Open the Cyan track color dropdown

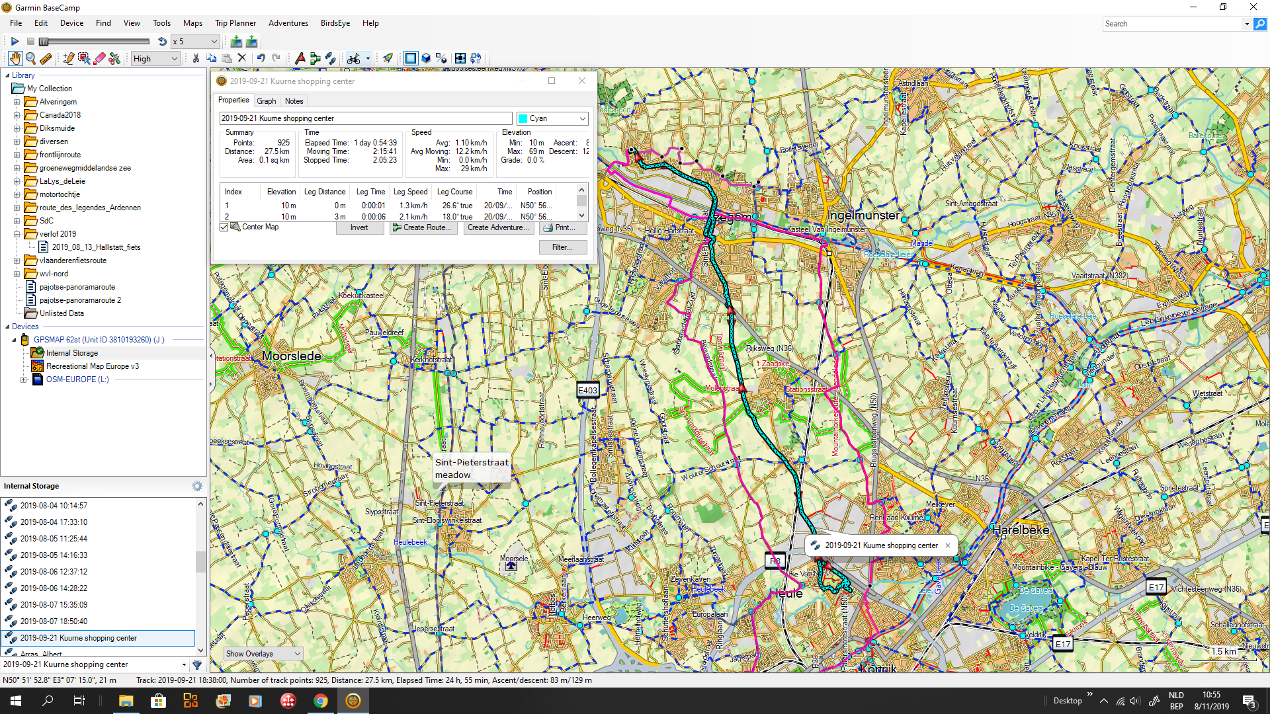click(x=552, y=118)
